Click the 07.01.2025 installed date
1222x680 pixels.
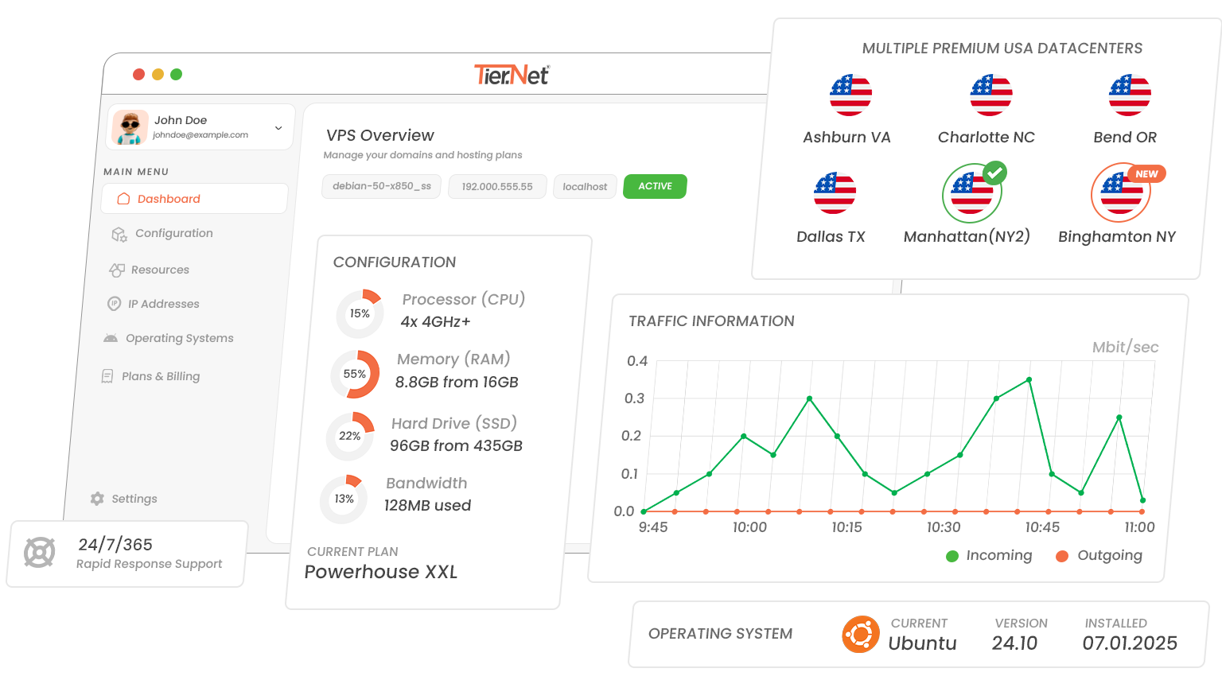coord(1130,643)
